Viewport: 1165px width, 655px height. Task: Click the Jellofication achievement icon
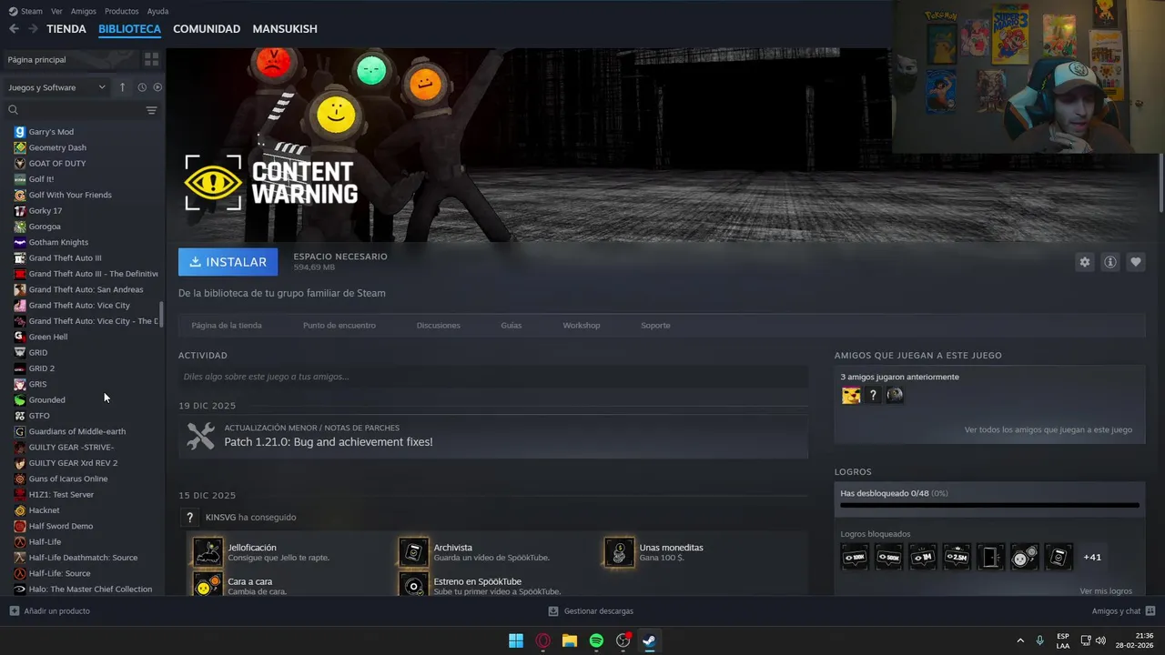coord(208,552)
